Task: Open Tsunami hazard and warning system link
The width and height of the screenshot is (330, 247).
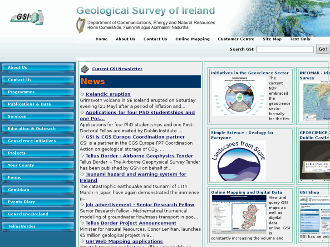Action: pyautogui.click(x=133, y=177)
